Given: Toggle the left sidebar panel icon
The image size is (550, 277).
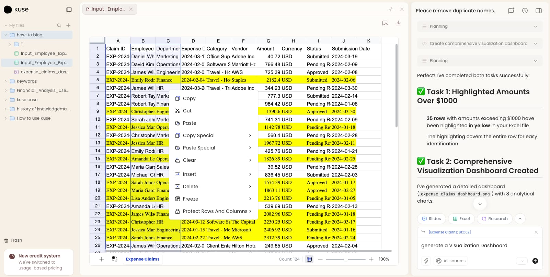Looking at the screenshot, I should pos(69,10).
